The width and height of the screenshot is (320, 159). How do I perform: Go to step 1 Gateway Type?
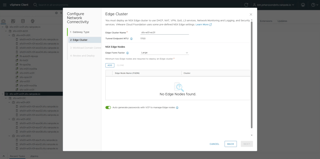click(x=81, y=32)
